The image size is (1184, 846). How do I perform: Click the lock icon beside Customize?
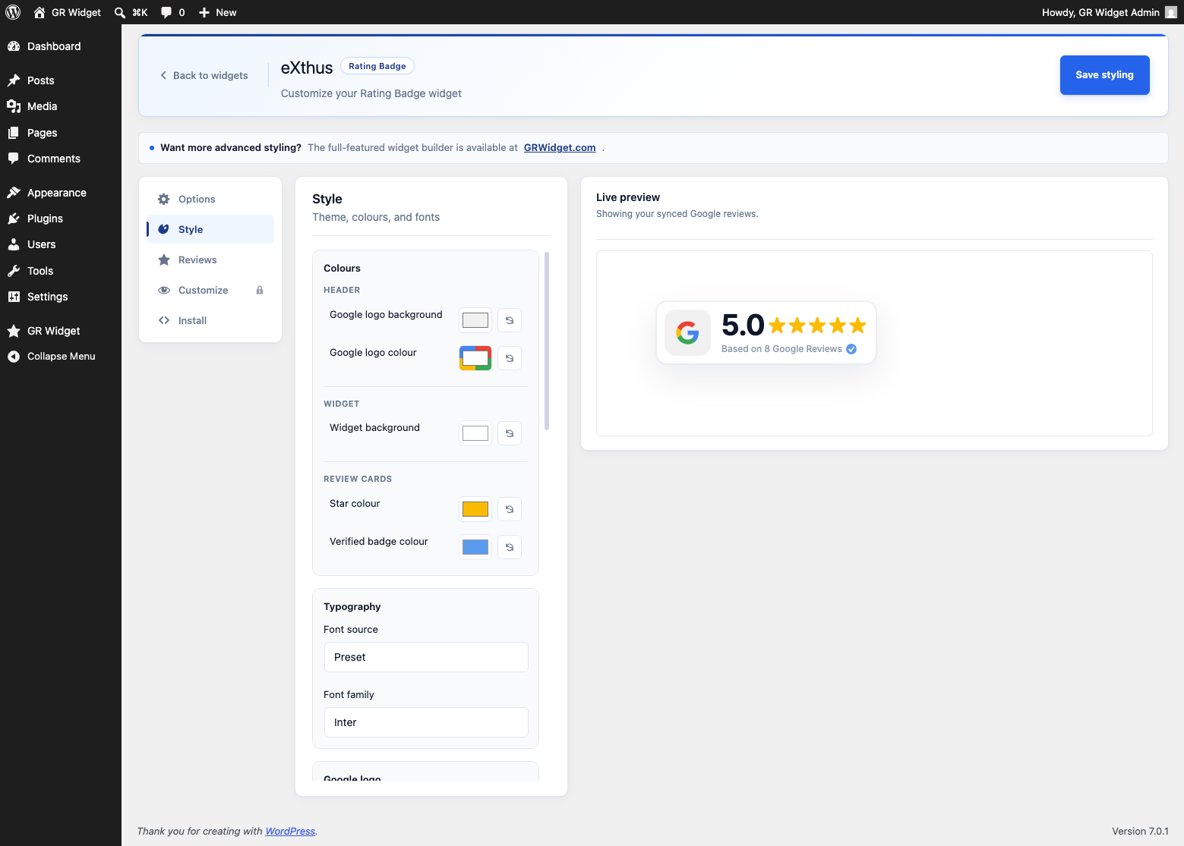pos(260,290)
